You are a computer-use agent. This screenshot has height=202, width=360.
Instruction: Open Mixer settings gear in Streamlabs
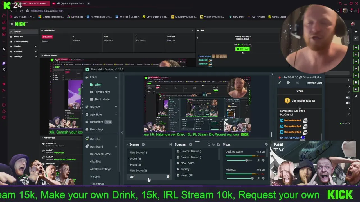tap(266, 144)
